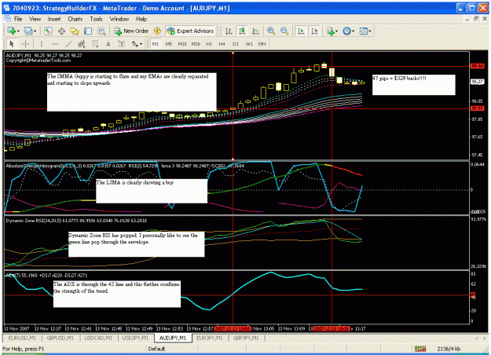Select the text label tool
Image resolution: width=491 pixels, height=355 pixels.
[122, 44]
